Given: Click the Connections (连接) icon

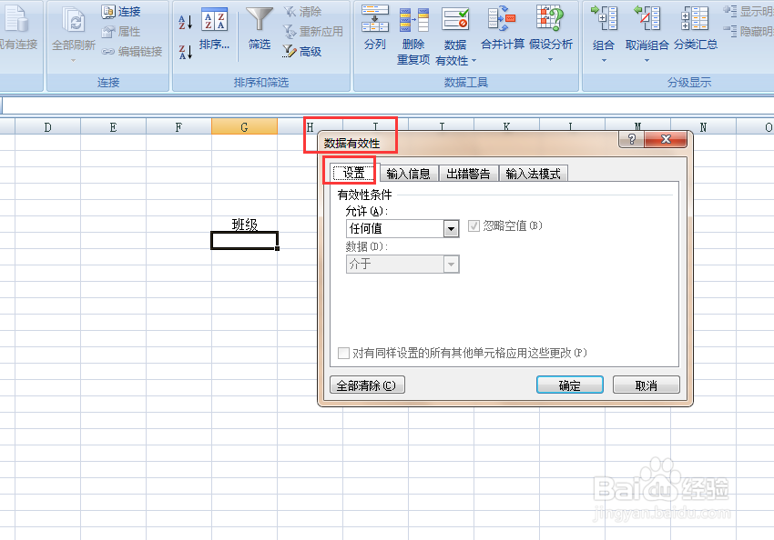Looking at the screenshot, I should tap(121, 11).
